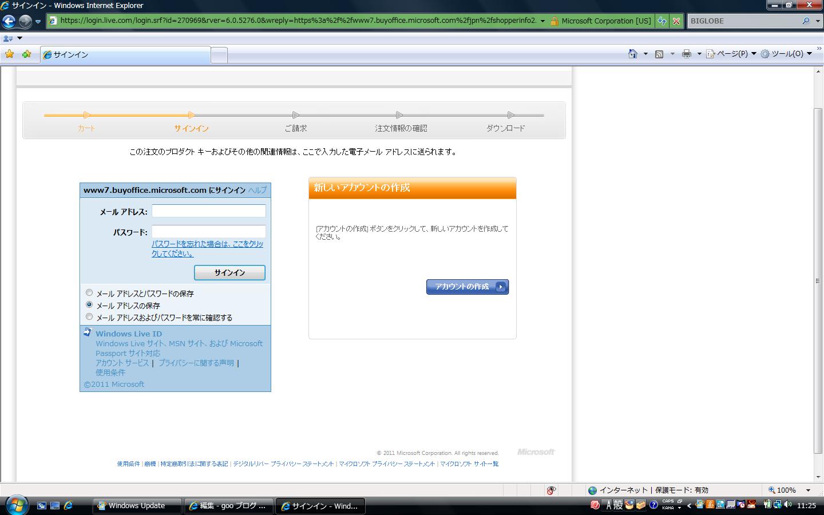The width and height of the screenshot is (824, 515).
Task: Click the IME toolbox icon
Action: point(641,505)
